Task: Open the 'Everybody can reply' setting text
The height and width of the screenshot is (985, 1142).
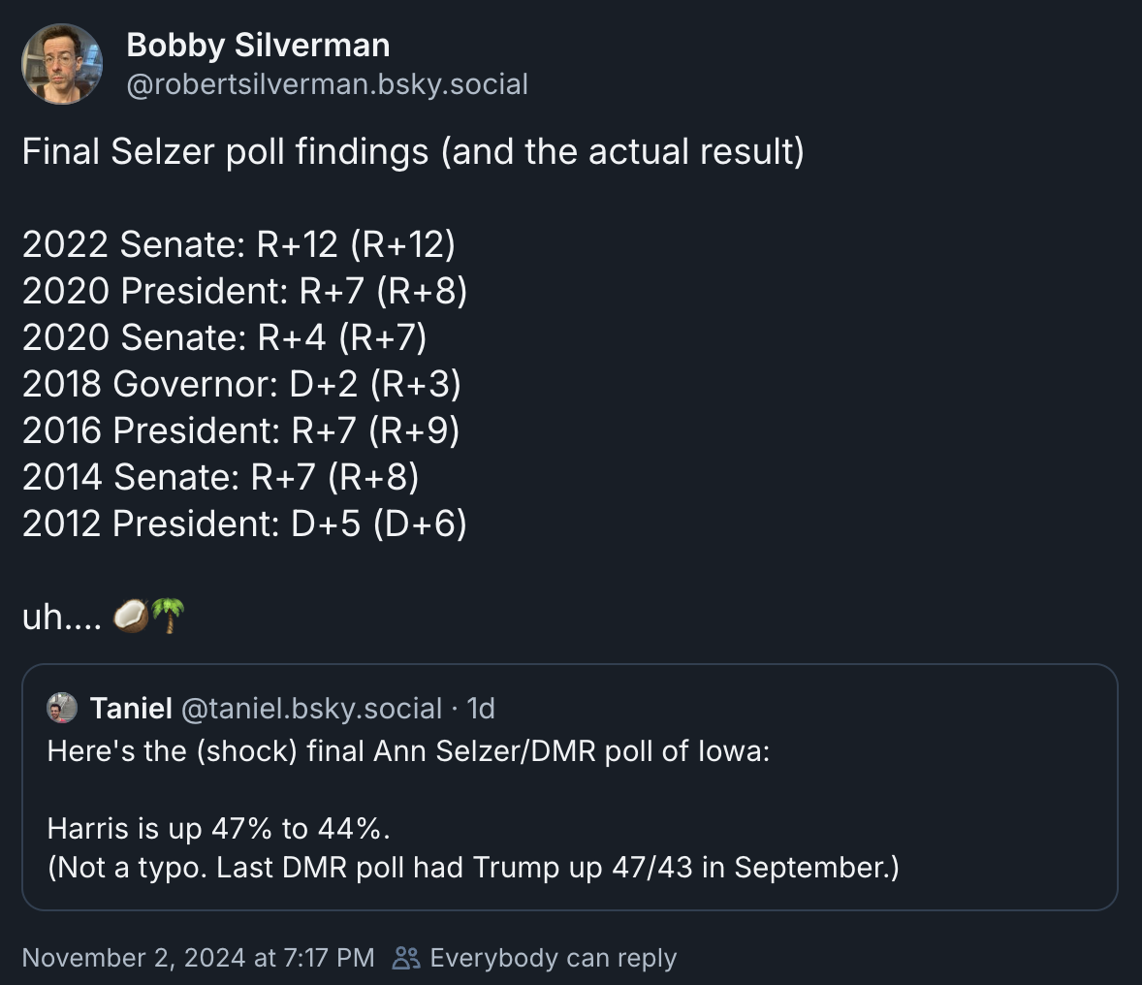Action: click(x=553, y=958)
